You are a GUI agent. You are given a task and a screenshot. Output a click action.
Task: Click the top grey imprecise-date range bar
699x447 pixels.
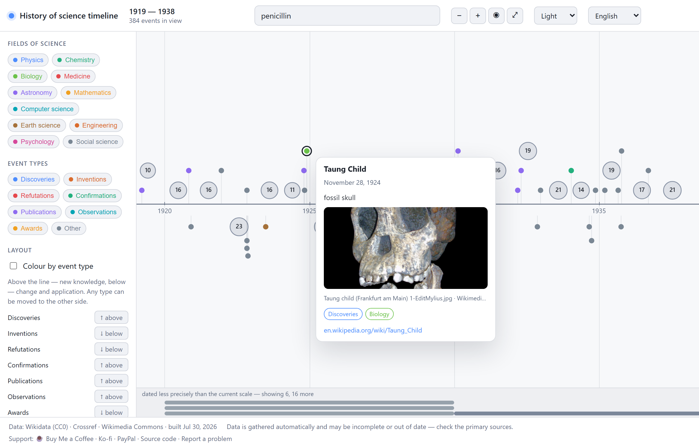(309, 403)
